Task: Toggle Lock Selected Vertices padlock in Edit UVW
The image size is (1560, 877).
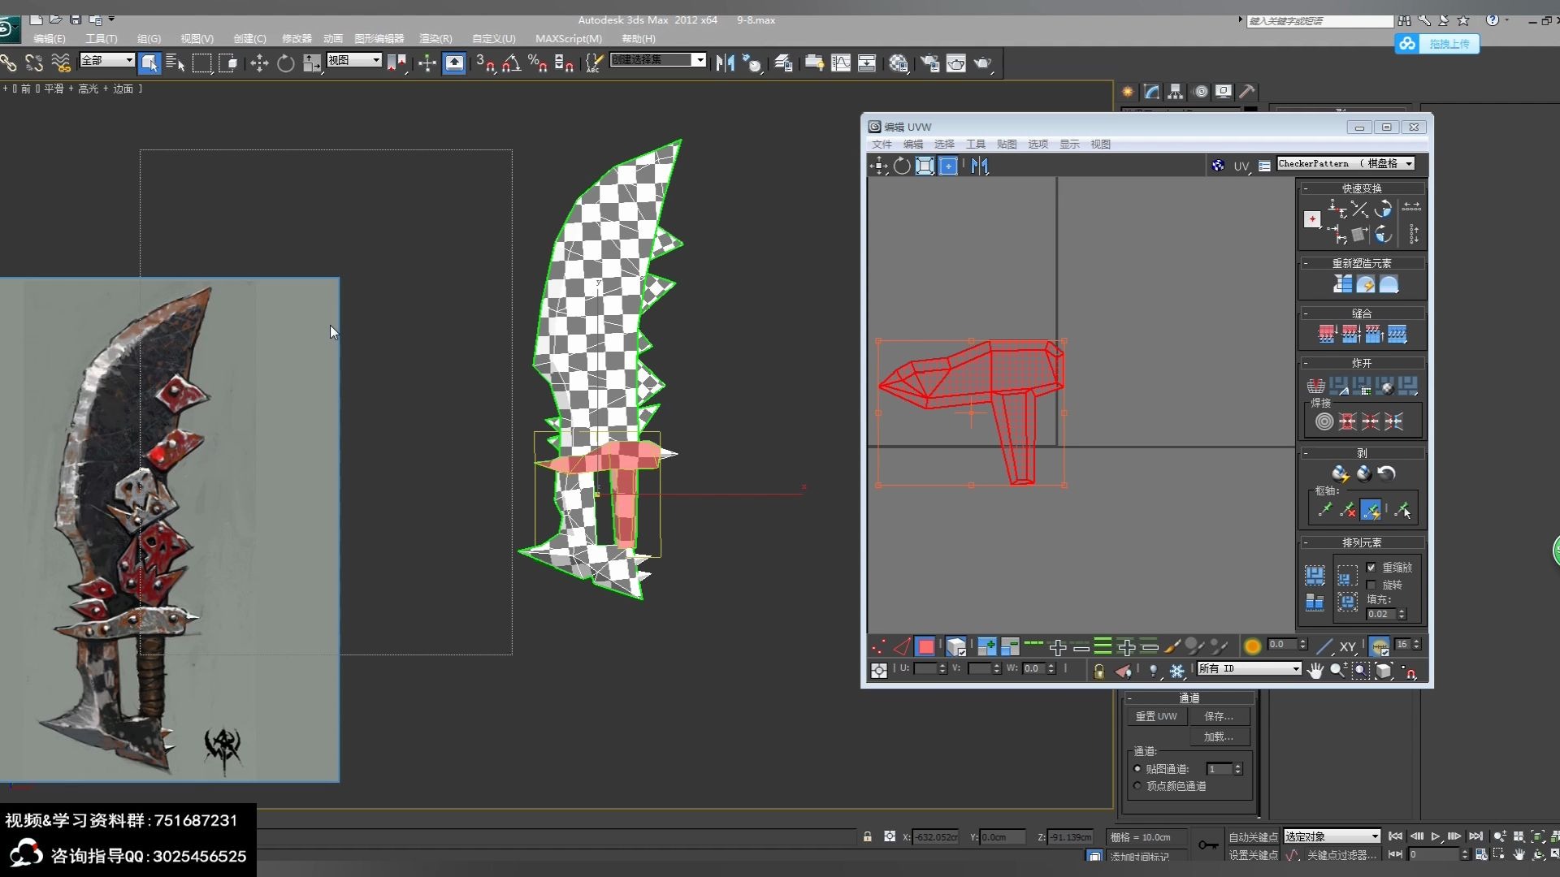Action: click(1098, 671)
